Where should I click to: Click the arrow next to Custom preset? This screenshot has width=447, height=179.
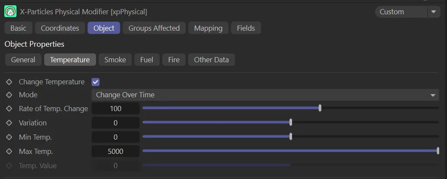(x=434, y=12)
